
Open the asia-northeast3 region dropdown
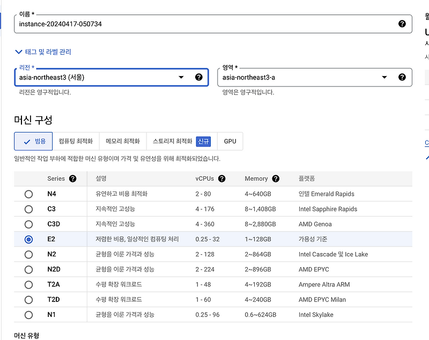(x=181, y=77)
